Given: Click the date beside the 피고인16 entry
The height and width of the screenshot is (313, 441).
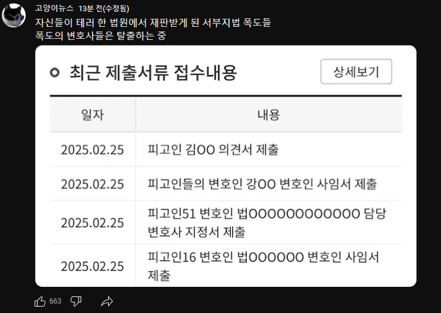Looking at the screenshot, I should (92, 266).
